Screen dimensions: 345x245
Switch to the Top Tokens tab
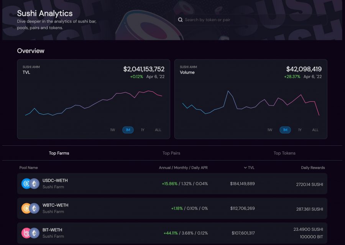click(284, 153)
